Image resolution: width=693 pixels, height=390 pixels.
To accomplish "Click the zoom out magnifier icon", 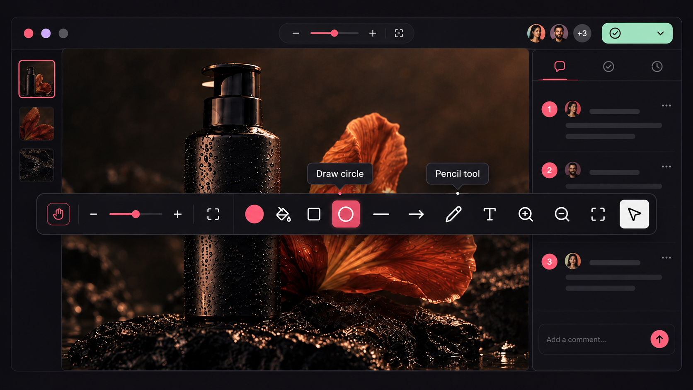I will [x=562, y=214].
